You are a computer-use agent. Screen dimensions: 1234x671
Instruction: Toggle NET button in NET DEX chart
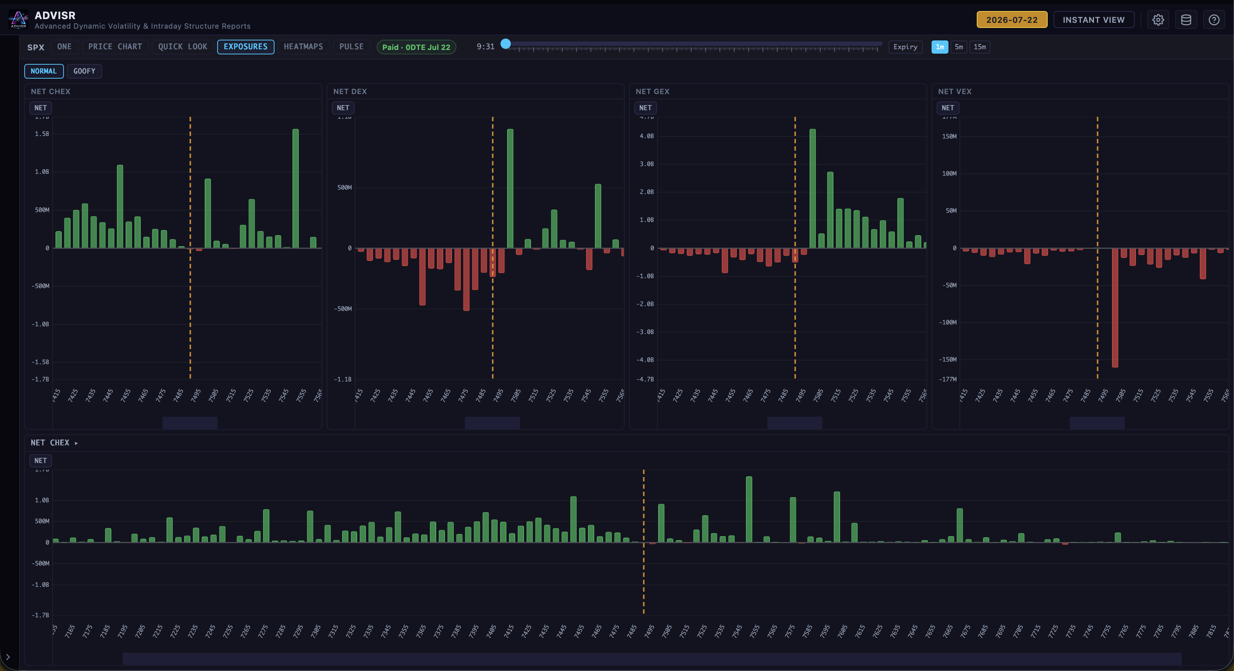pyautogui.click(x=343, y=108)
